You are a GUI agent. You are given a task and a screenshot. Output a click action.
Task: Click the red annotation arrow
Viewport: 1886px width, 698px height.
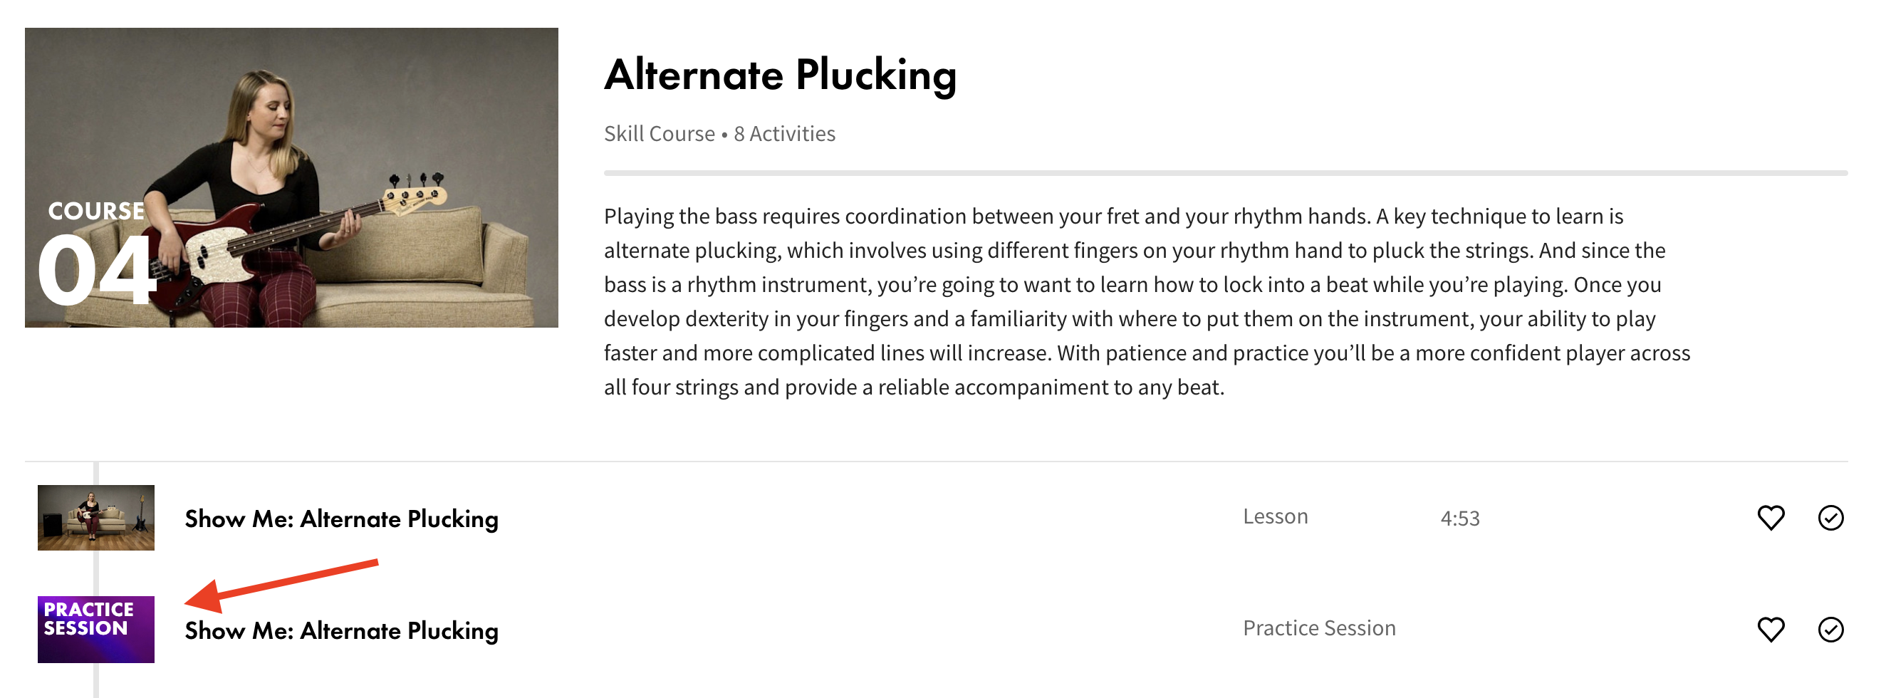[281, 585]
